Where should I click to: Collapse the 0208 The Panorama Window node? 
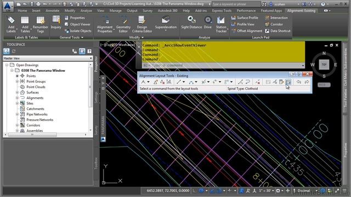(12, 71)
